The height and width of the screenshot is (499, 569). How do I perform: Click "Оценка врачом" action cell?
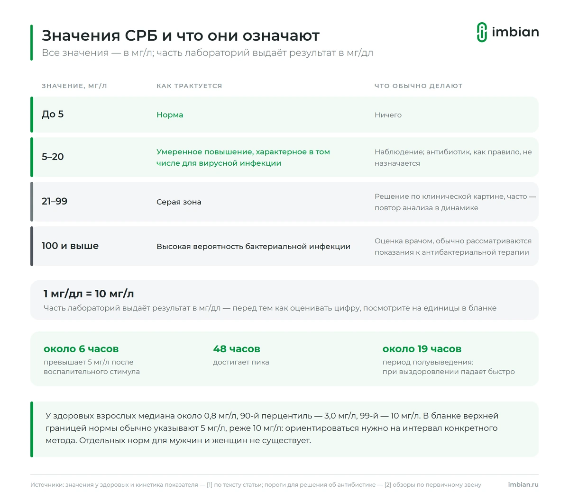pyautogui.click(x=453, y=246)
